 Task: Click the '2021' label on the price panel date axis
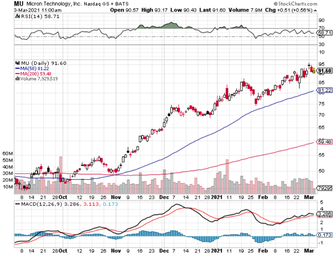coord(217,197)
